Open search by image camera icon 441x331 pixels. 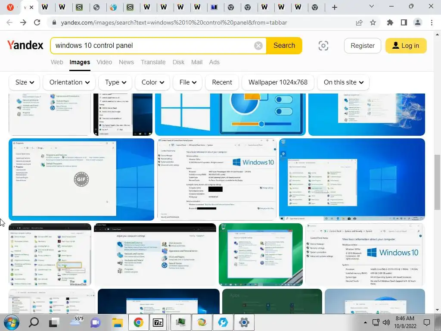pyautogui.click(x=323, y=46)
